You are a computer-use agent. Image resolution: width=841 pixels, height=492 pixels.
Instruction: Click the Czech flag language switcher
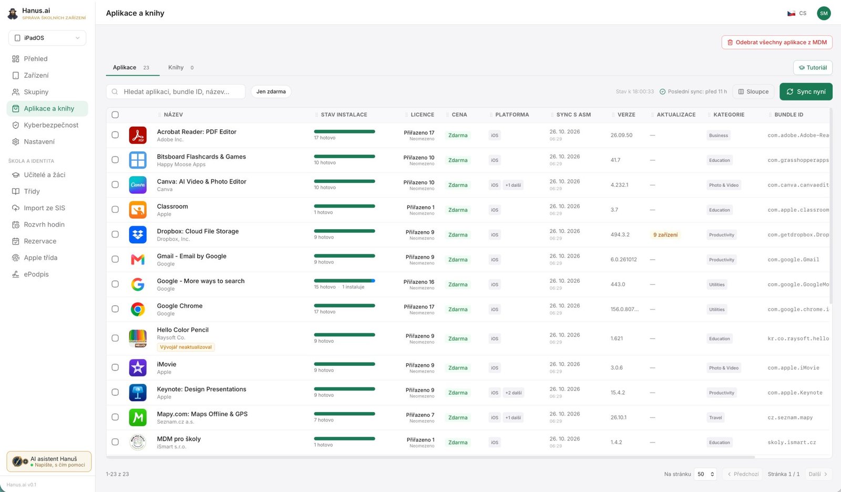[796, 13]
